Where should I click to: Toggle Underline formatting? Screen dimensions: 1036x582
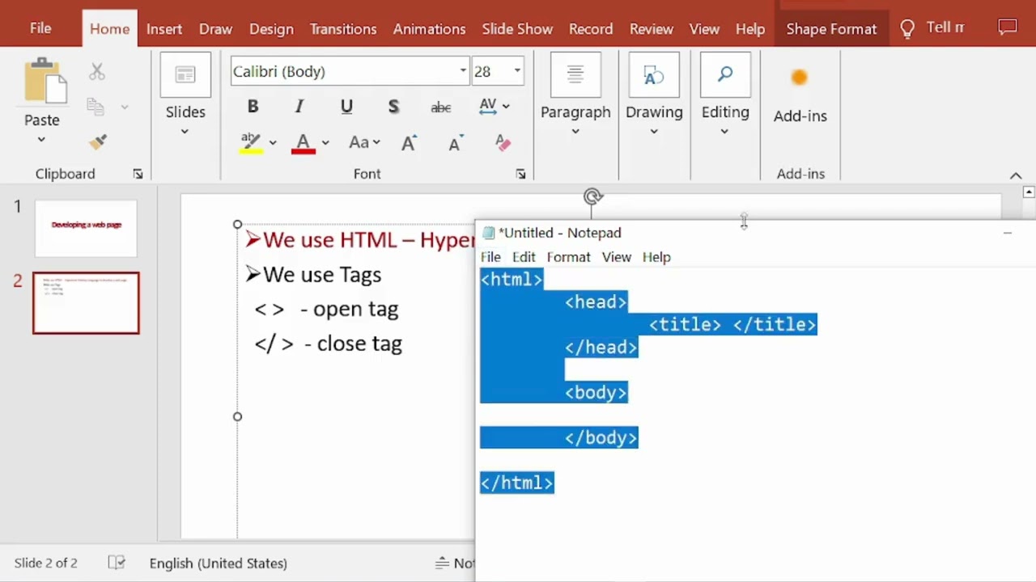pyautogui.click(x=346, y=107)
